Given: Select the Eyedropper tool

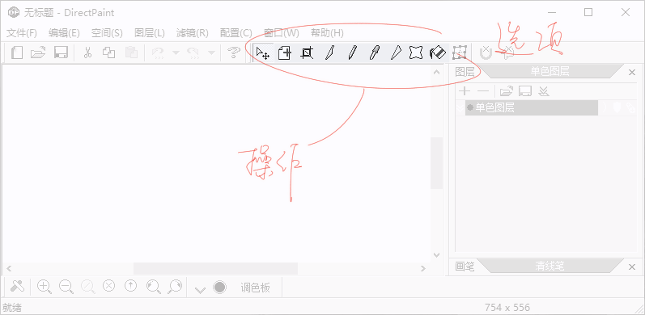Looking at the screenshot, I should 374,53.
